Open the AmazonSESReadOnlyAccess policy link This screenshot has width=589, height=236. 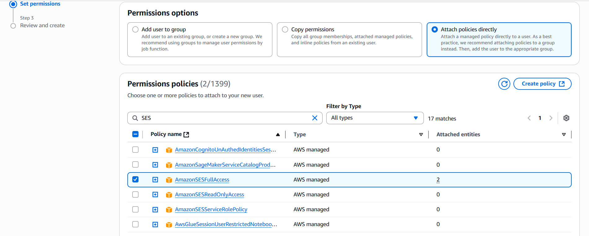point(209,194)
